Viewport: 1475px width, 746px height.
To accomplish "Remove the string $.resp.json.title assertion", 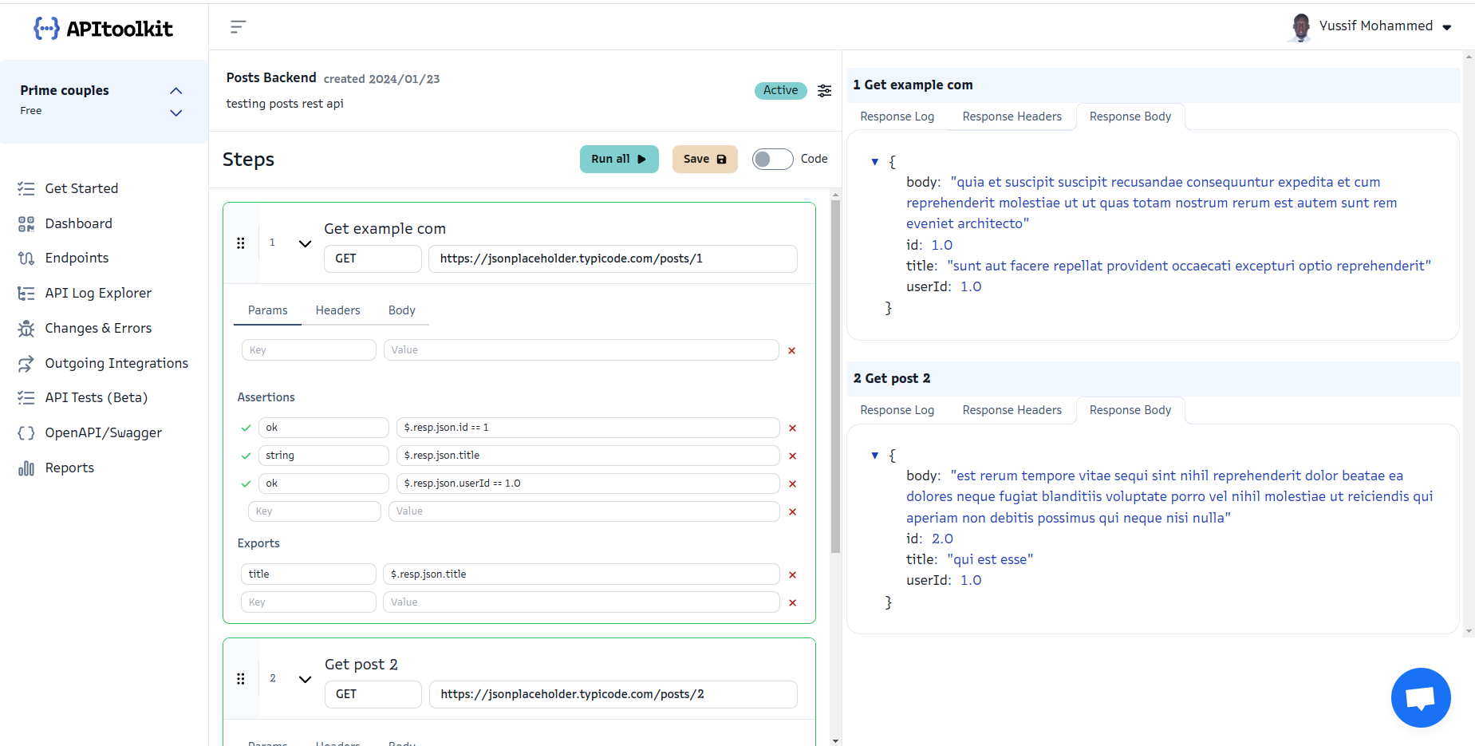I will (x=793, y=456).
